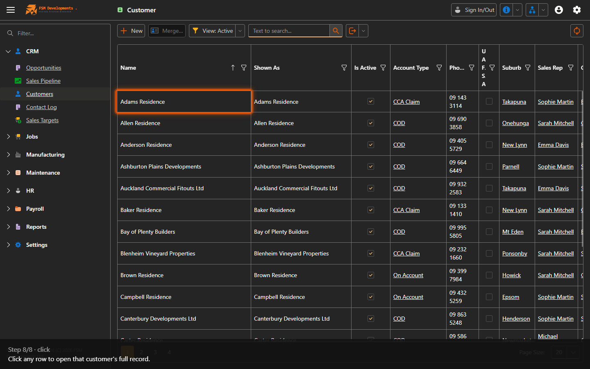Screen dimensions: 590x369
Task: Toggle Is Active checkbox for Allen Residence
Action: [371, 123]
